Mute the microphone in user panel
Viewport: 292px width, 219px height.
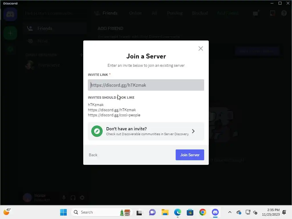pyautogui.click(x=64, y=198)
